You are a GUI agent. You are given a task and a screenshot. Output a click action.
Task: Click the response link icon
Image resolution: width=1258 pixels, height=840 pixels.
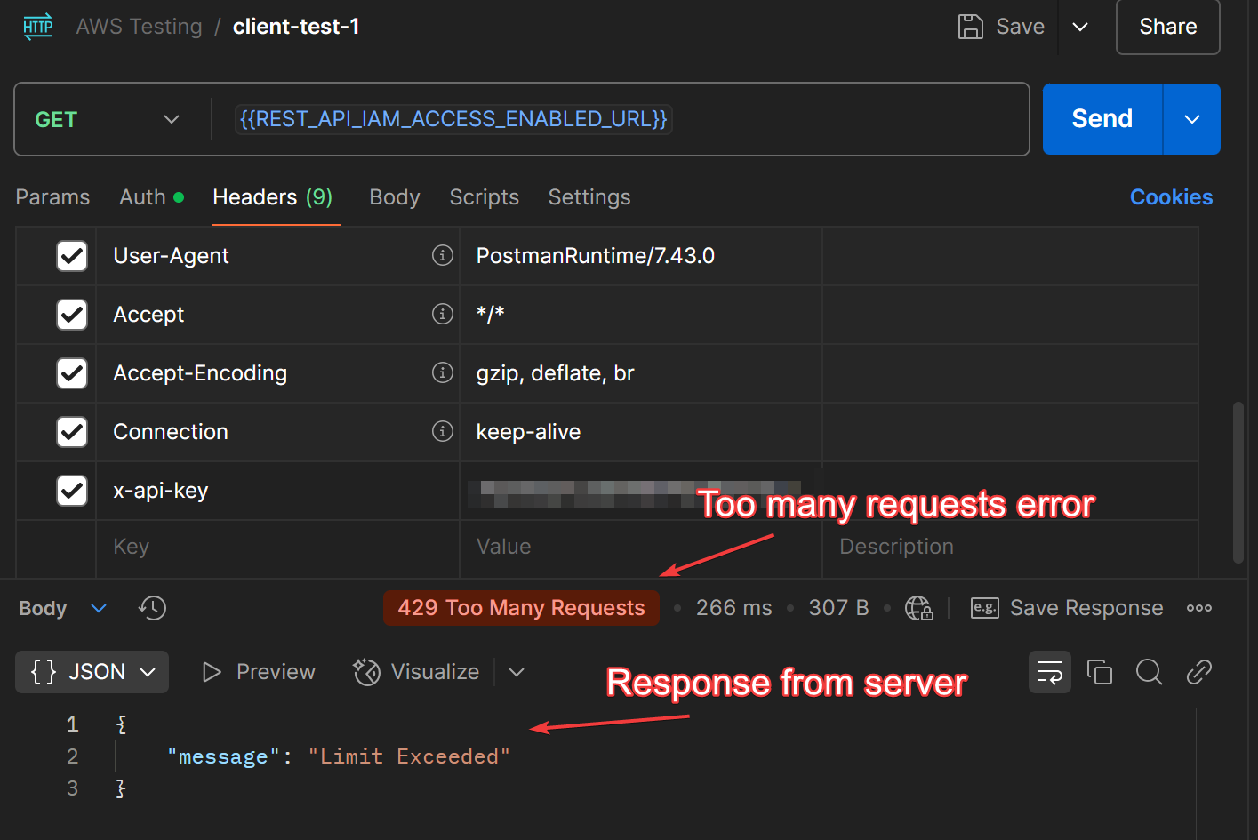(x=1198, y=672)
